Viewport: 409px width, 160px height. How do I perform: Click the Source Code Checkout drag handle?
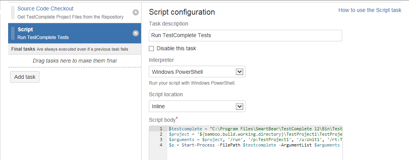tap(14, 12)
